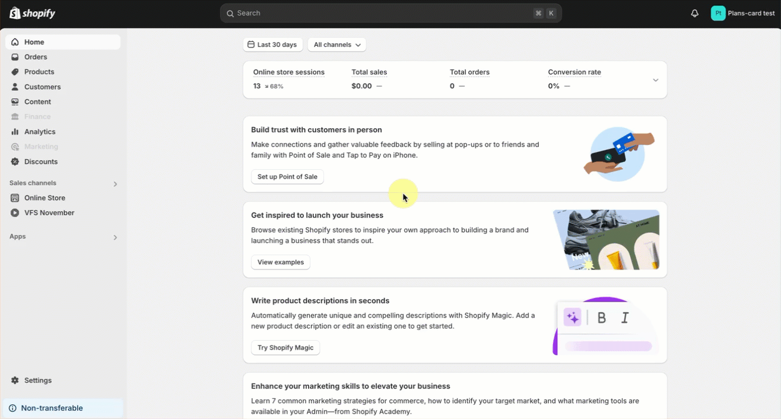Click the Orders inbox icon
This screenshot has height=419, width=781.
15,57
